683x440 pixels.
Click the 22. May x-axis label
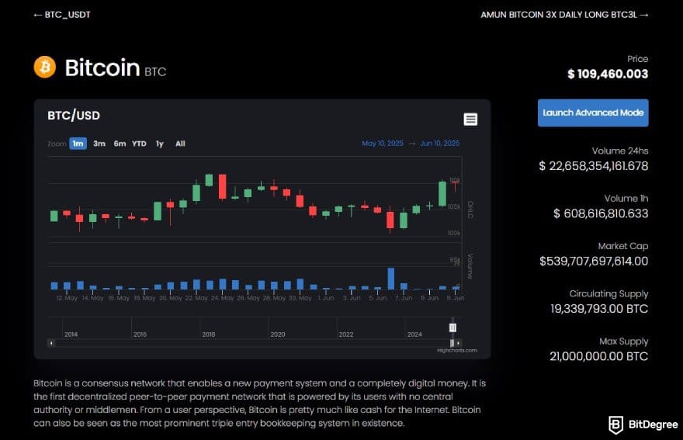pyautogui.click(x=196, y=298)
